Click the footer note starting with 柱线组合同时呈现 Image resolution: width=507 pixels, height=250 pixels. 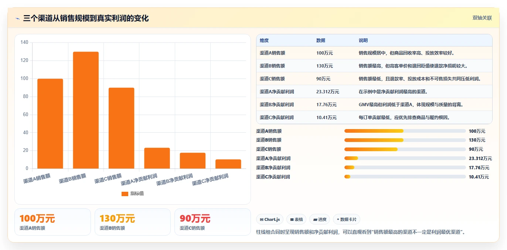[361, 232]
